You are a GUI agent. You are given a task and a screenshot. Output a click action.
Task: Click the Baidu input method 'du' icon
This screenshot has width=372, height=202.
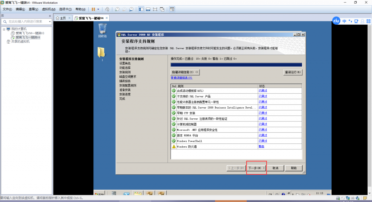[x=336, y=21]
